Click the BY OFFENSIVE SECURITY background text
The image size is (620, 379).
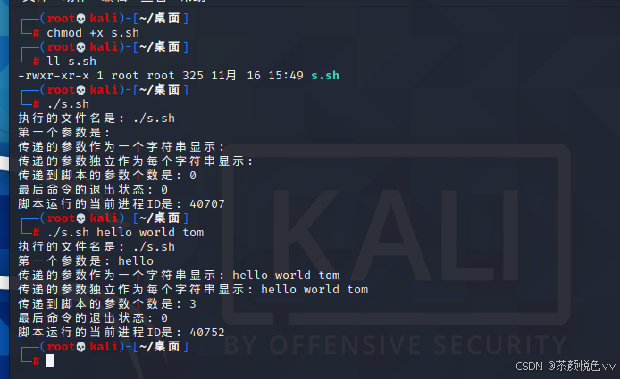coord(396,344)
